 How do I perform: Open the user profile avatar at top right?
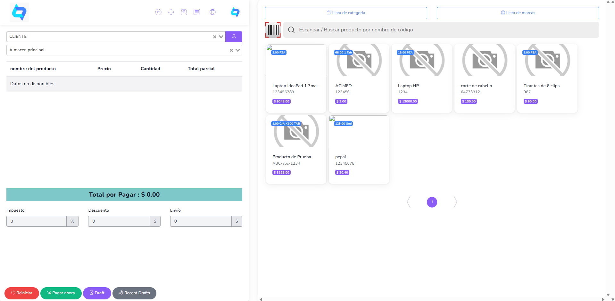coord(235,12)
